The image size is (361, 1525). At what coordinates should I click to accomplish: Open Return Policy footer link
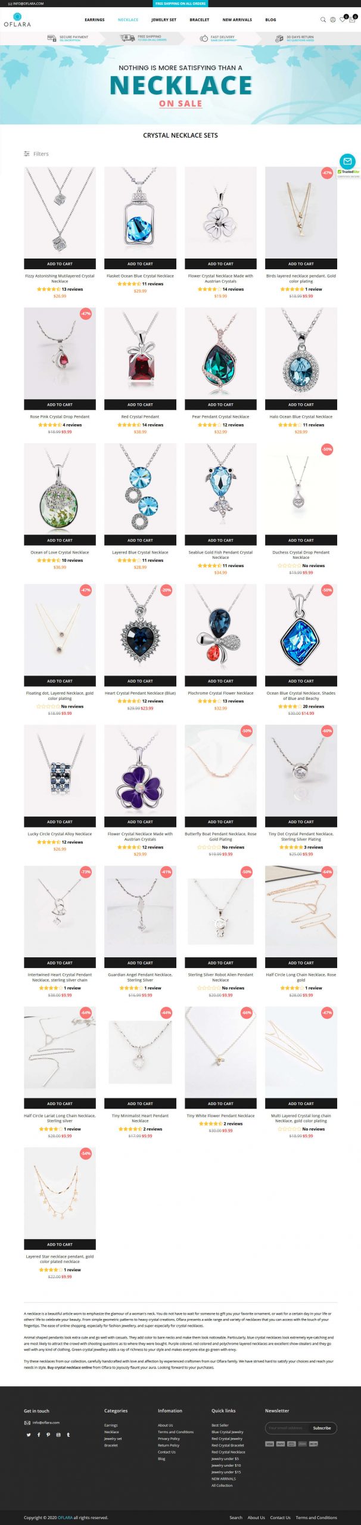pyautogui.click(x=169, y=1445)
